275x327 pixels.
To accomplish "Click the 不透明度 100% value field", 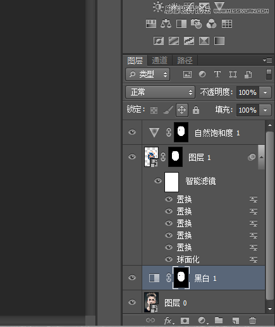I will click(248, 92).
